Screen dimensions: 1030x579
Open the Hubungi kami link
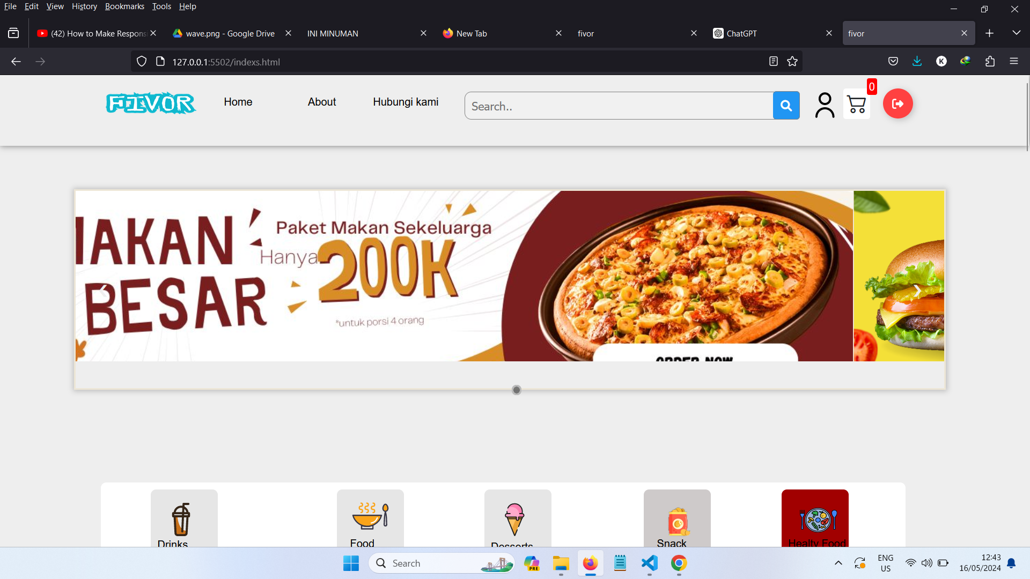coord(406,102)
